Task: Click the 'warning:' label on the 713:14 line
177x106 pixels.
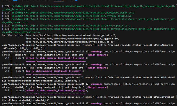Action: [97, 65]
